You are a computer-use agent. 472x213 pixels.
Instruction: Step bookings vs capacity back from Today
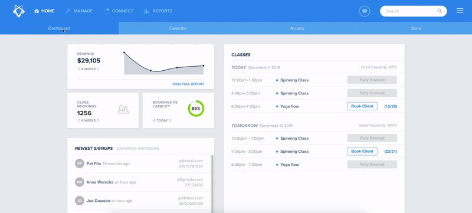(x=154, y=120)
